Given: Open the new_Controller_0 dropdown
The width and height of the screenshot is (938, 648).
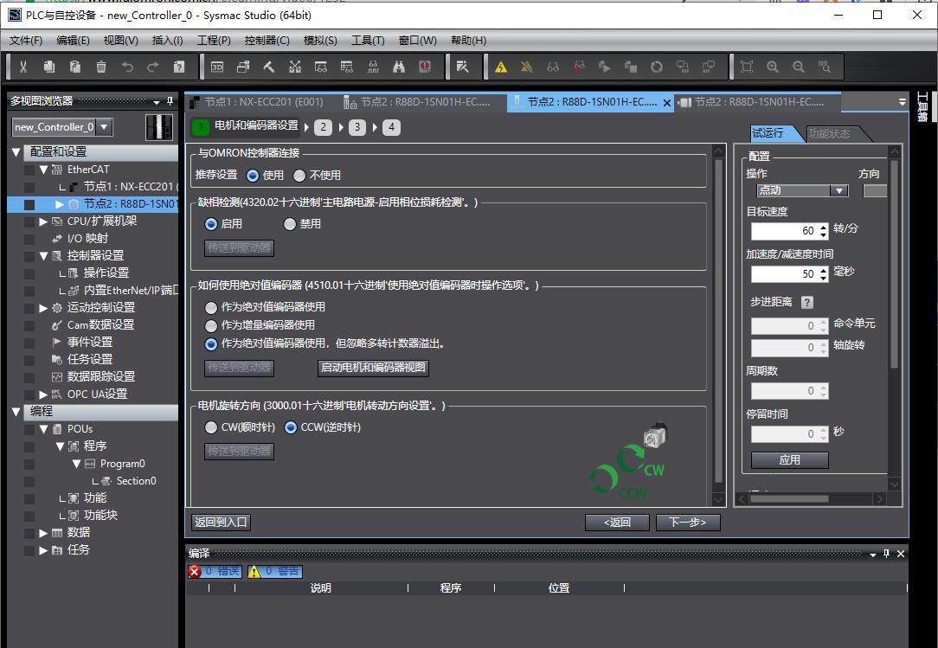Looking at the screenshot, I should 104,127.
